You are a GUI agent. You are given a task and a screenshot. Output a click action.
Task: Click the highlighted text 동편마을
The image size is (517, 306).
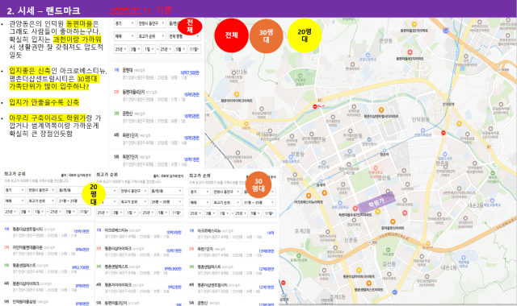coord(79,23)
